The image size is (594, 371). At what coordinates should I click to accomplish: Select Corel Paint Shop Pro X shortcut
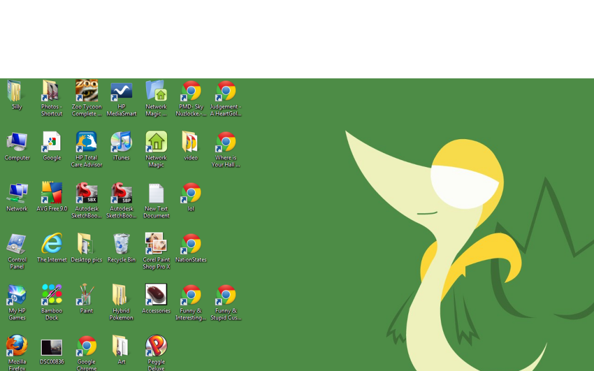[x=156, y=245]
